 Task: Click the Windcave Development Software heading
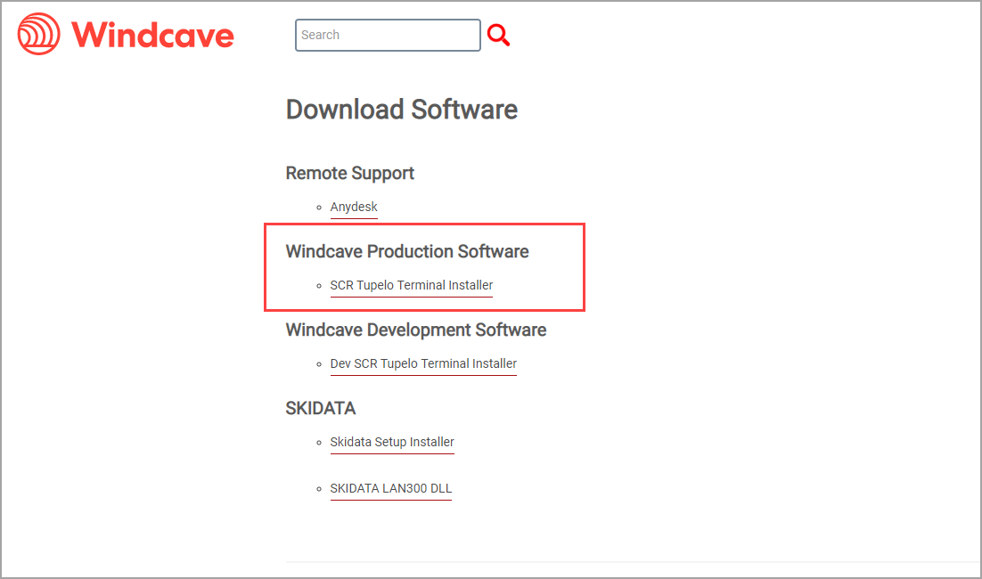[416, 330]
